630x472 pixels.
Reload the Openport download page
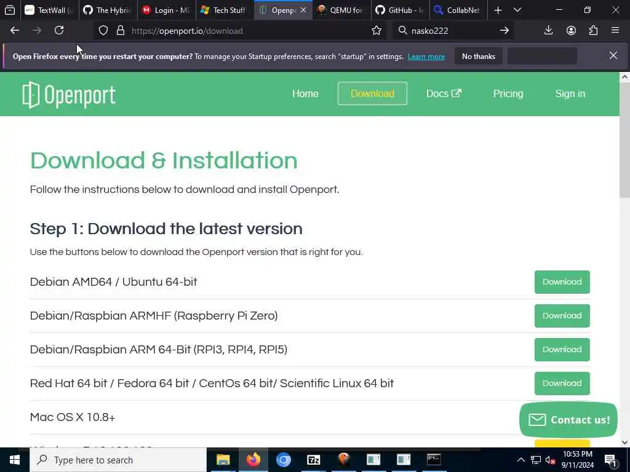[59, 31]
